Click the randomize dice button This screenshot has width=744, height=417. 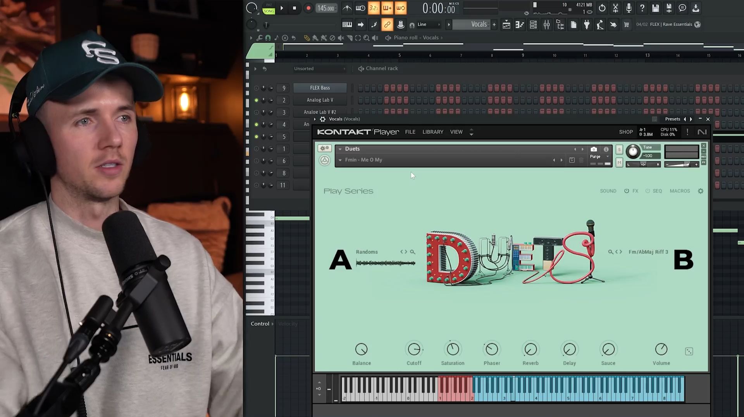[x=689, y=351]
